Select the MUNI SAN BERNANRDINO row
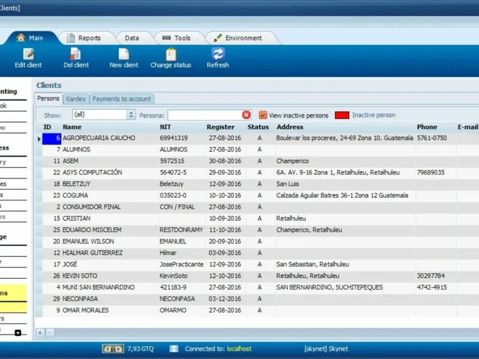 (257, 287)
